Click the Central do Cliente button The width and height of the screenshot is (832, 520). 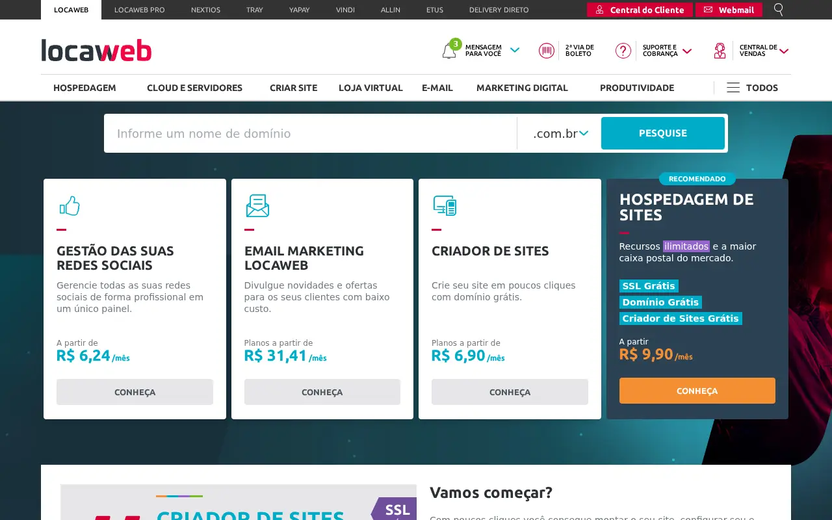tap(640, 10)
